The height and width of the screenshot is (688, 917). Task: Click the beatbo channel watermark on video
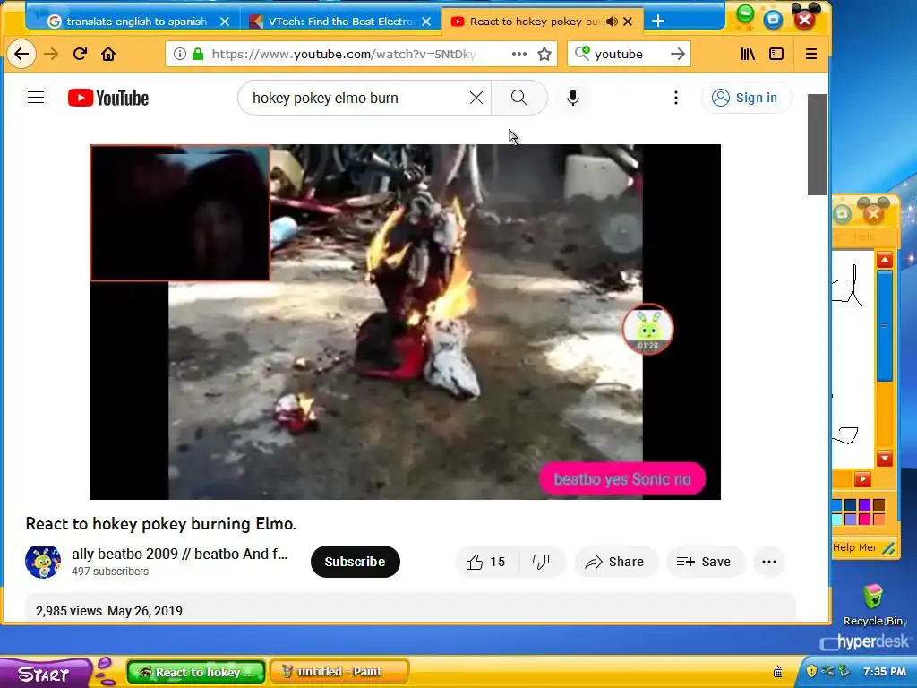(647, 329)
